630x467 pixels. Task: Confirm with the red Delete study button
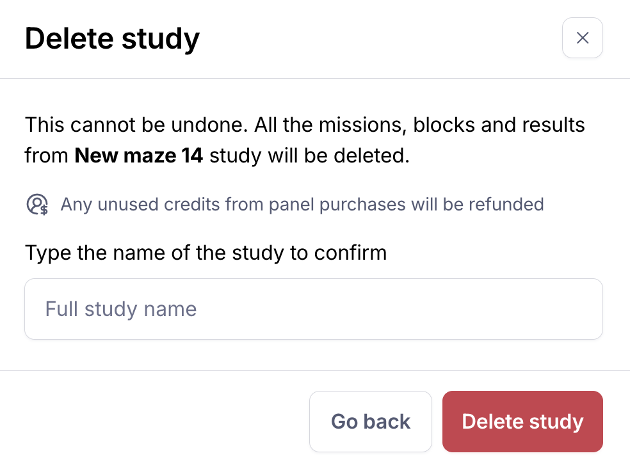522,422
